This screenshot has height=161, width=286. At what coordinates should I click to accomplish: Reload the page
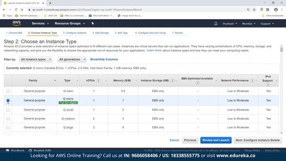point(16,10)
